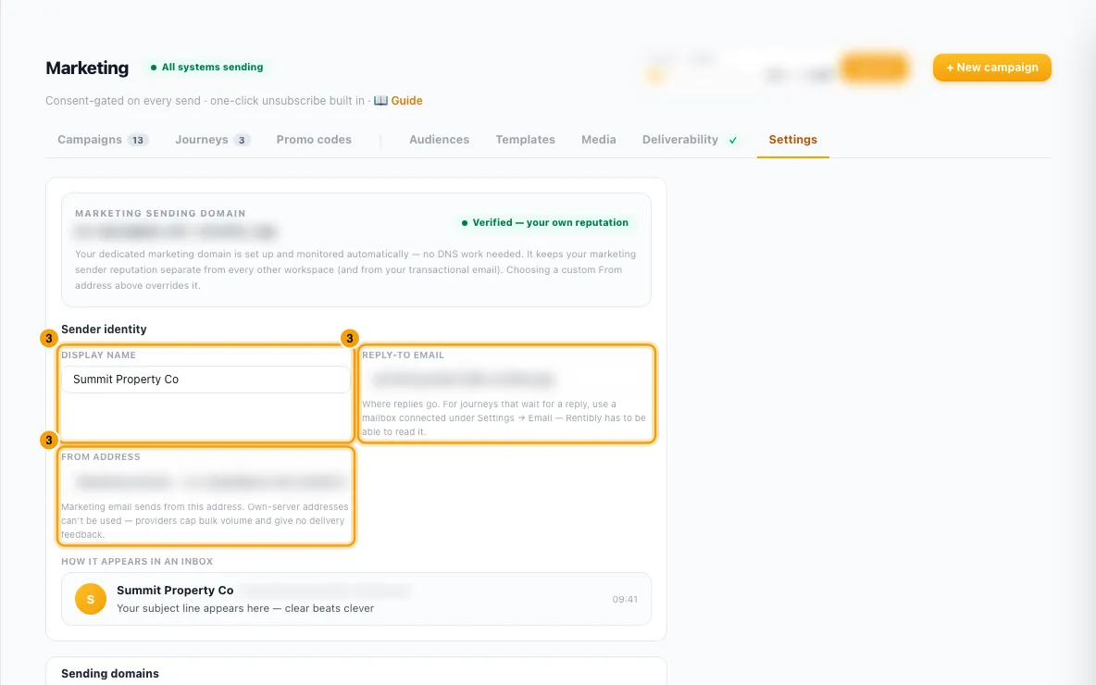Go to the Audiences tab

point(439,140)
